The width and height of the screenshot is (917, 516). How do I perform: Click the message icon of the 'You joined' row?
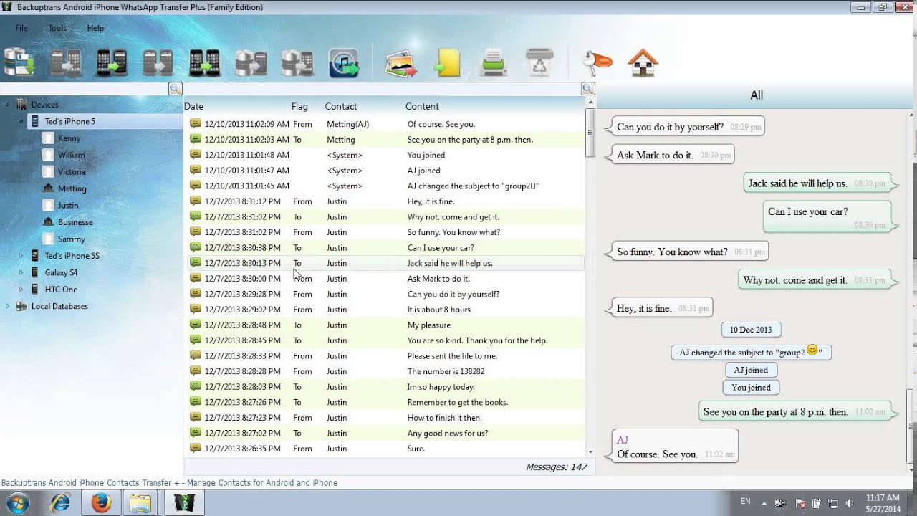click(195, 155)
